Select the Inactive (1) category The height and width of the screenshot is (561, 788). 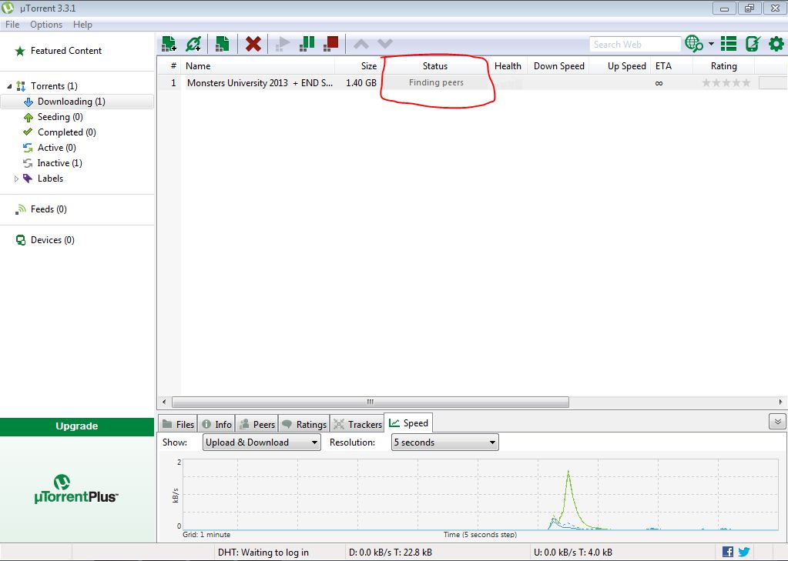point(59,163)
